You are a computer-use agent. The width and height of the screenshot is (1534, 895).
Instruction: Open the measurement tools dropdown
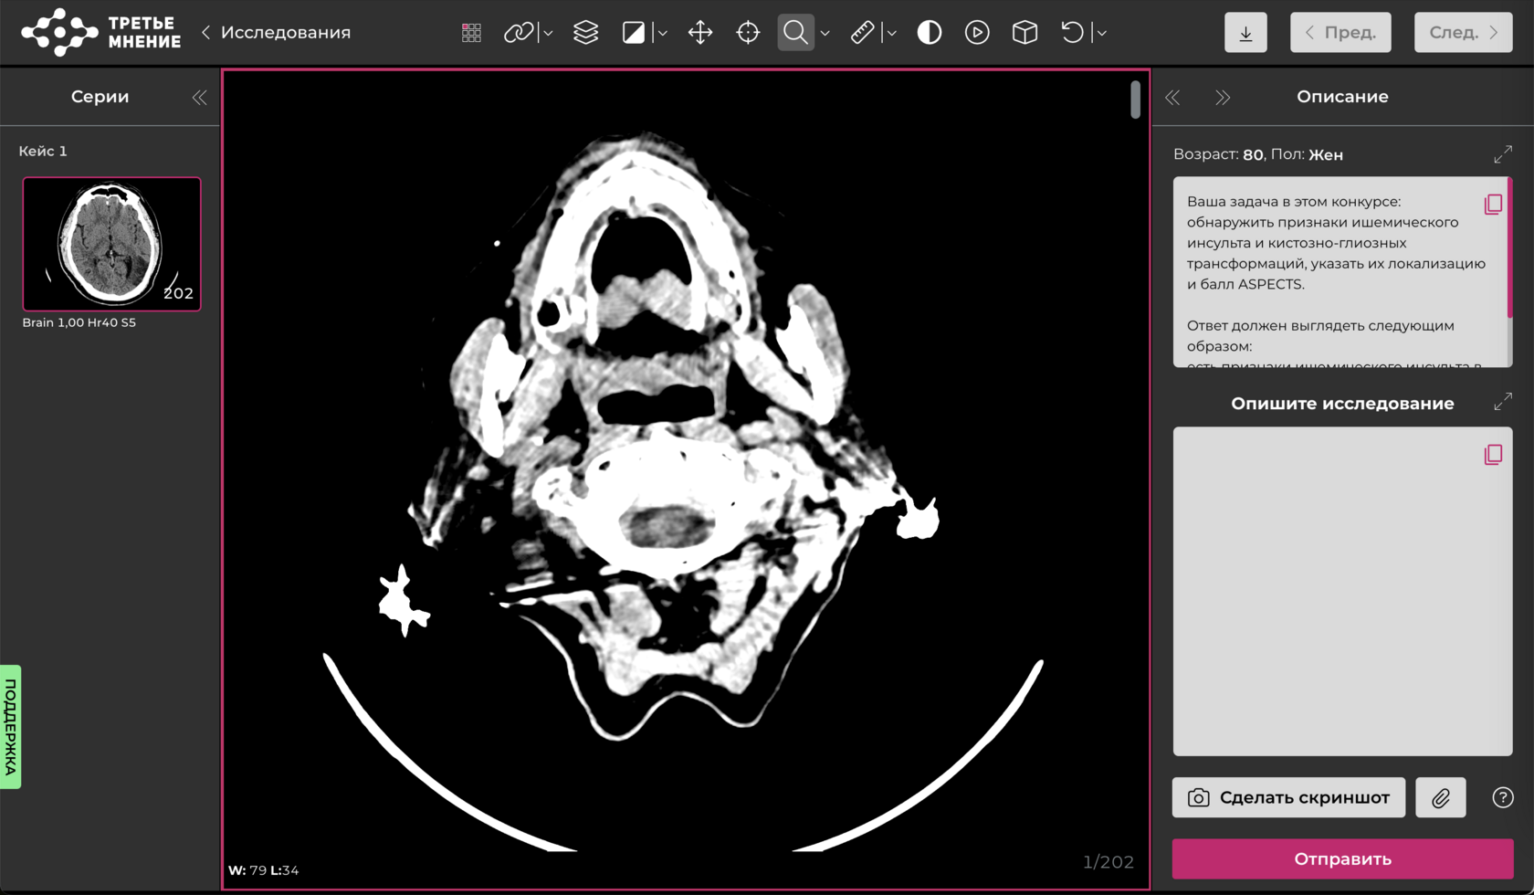point(892,33)
